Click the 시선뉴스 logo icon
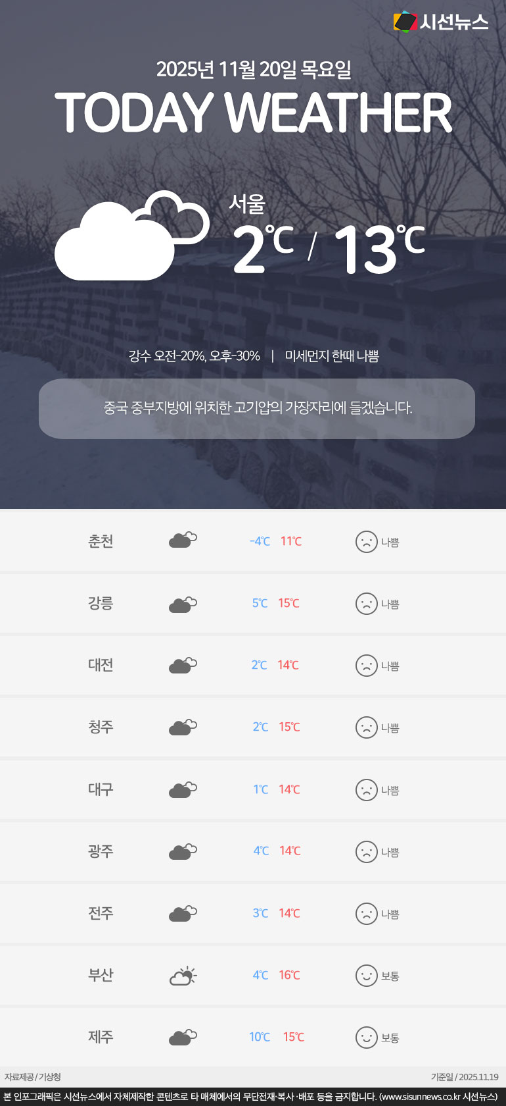This screenshot has height=1106, width=506. (405, 22)
